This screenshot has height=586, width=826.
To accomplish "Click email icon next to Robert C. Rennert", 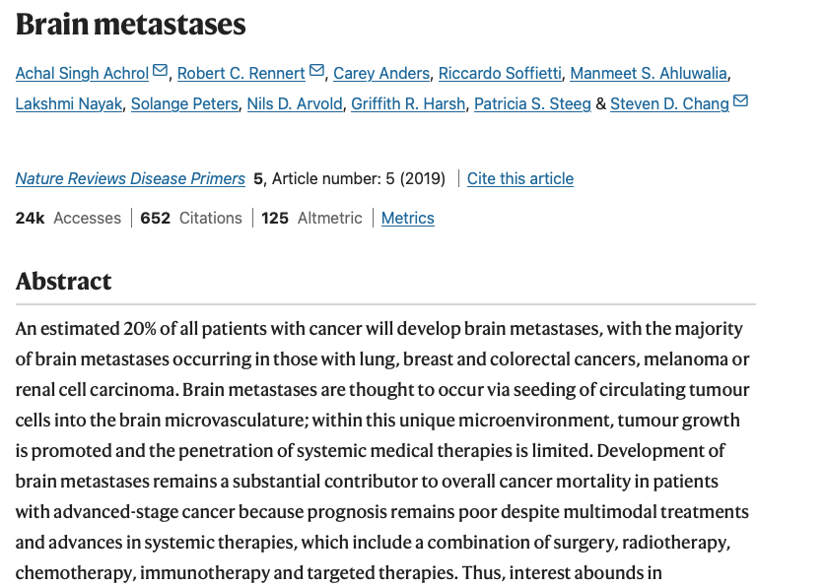I will click(x=316, y=71).
